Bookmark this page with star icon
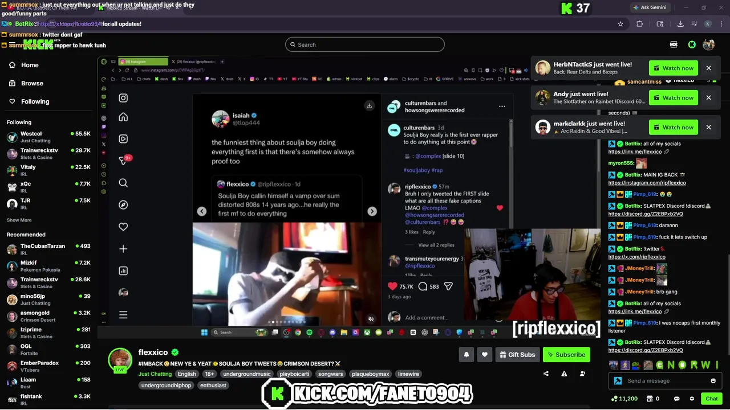The height and width of the screenshot is (410, 730). (x=620, y=24)
